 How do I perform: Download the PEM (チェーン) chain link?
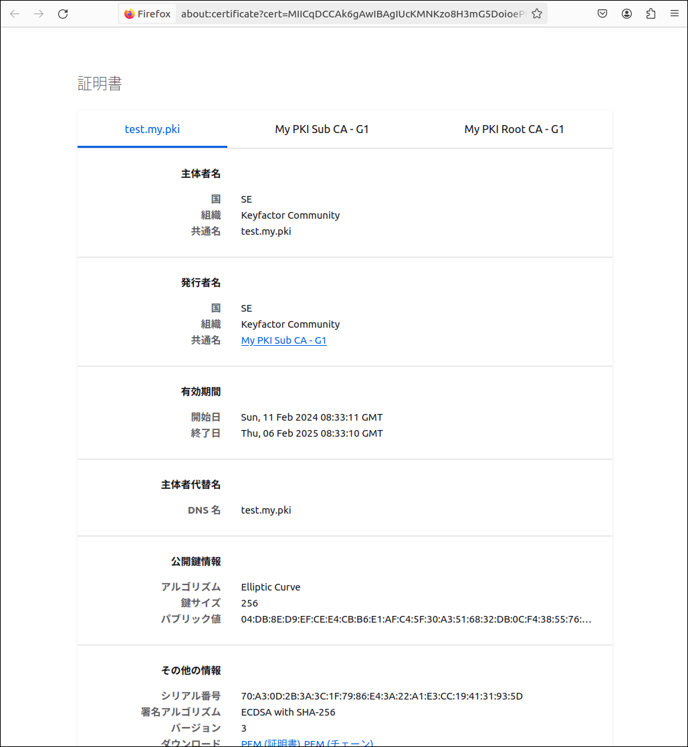[x=338, y=743]
